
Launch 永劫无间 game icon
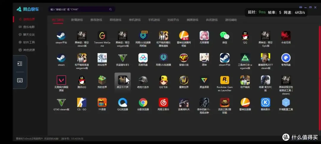[x=286, y=36]
